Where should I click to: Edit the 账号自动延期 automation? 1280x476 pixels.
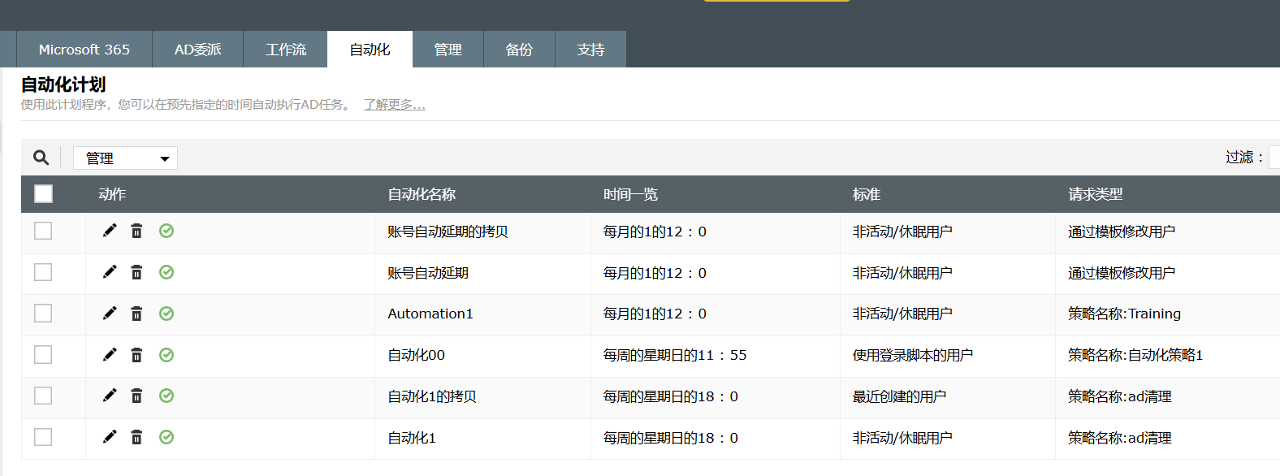tap(110, 272)
